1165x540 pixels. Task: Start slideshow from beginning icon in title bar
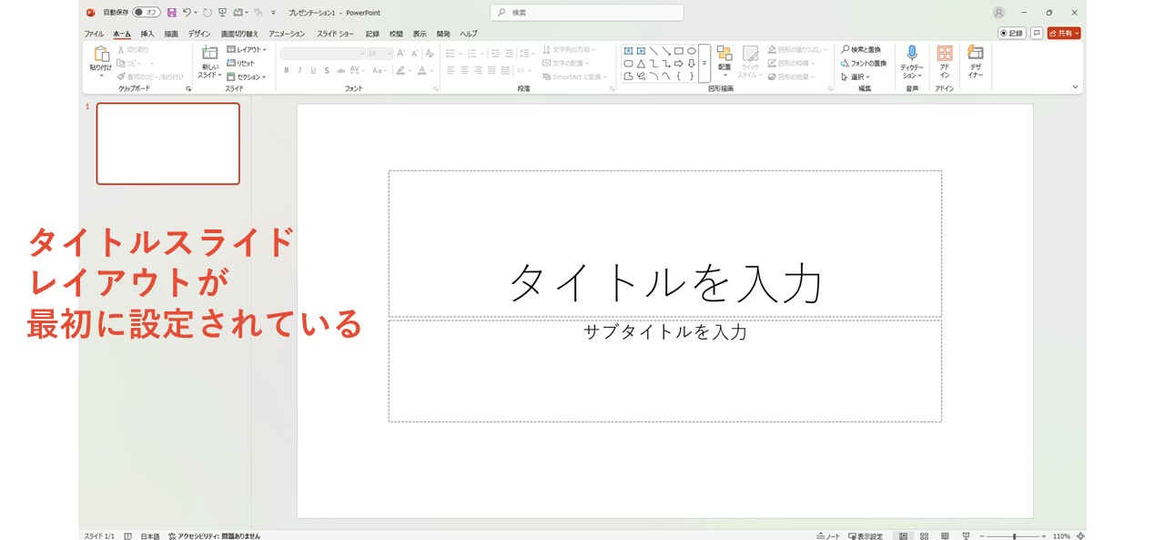[x=222, y=13]
